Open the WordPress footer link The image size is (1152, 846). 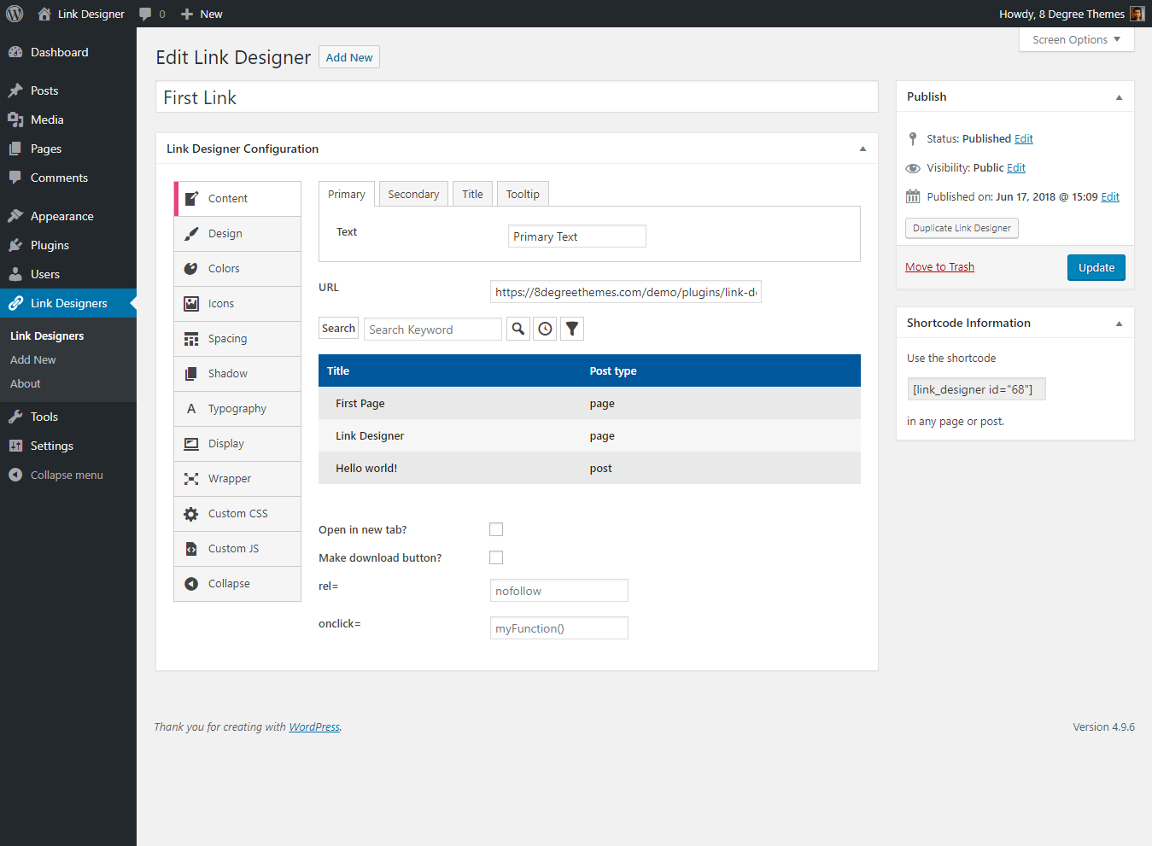click(x=314, y=727)
